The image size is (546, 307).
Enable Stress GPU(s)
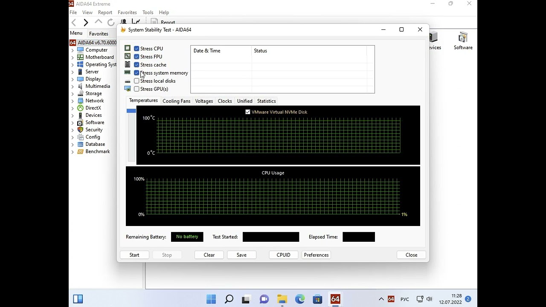tap(136, 89)
